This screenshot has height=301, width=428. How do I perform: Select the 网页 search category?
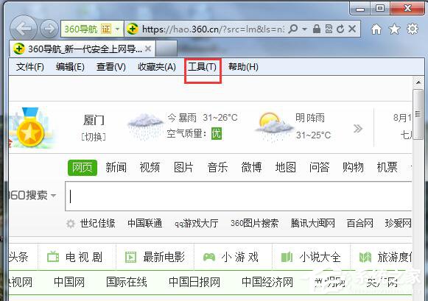83,167
